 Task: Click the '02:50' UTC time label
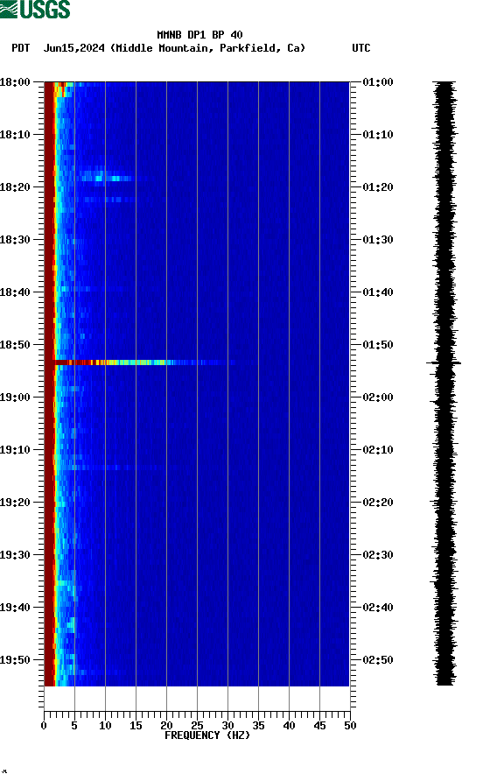tap(378, 660)
